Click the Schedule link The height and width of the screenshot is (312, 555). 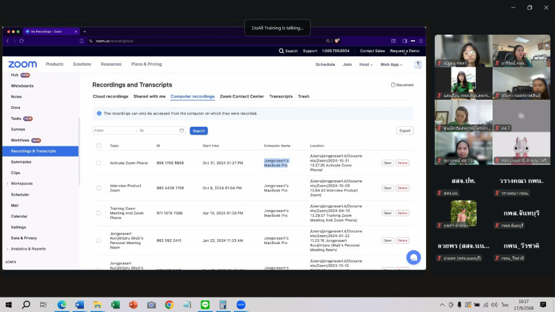pyautogui.click(x=325, y=64)
